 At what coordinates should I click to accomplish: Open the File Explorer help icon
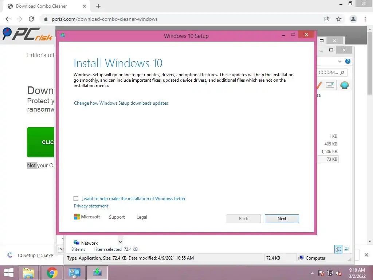click(348, 61)
